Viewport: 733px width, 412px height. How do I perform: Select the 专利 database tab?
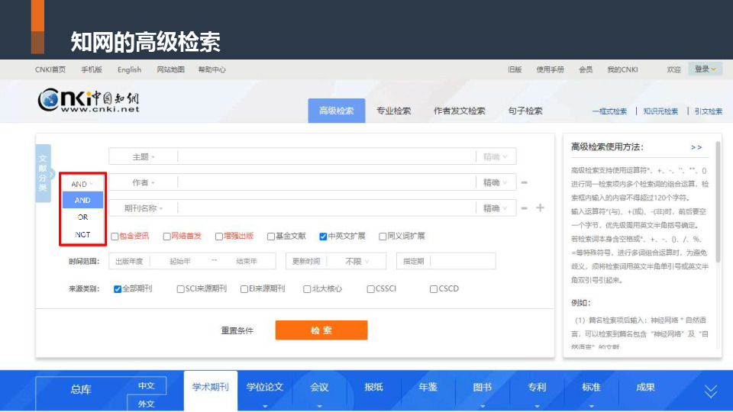click(x=537, y=388)
